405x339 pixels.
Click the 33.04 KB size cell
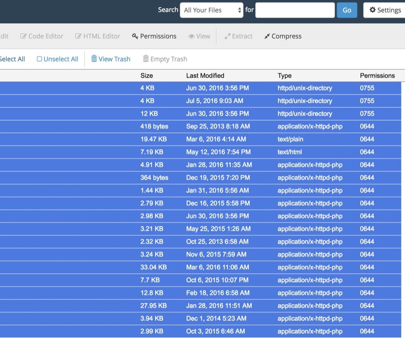pos(153,267)
